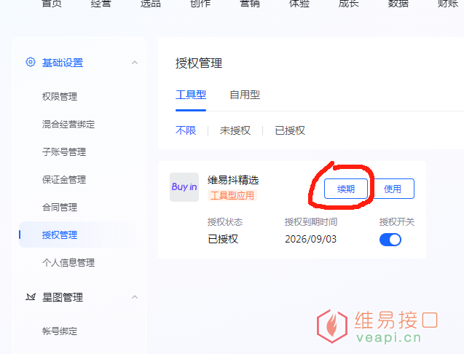This screenshot has width=464, height=354.
Task: Click the 使用 button
Action: tap(393, 189)
